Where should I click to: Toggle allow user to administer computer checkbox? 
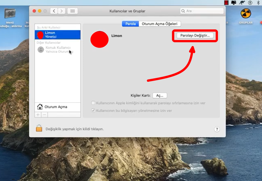pos(94,111)
